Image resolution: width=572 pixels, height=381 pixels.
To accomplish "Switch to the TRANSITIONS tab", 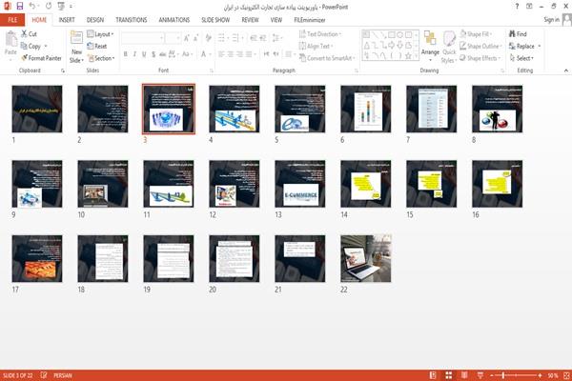I will pyautogui.click(x=132, y=20).
